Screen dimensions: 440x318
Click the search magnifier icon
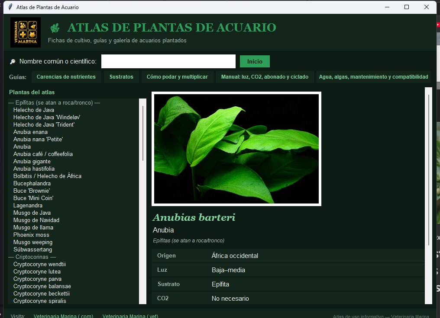13,62
